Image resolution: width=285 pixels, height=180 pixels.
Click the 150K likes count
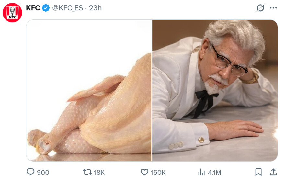[x=158, y=172]
